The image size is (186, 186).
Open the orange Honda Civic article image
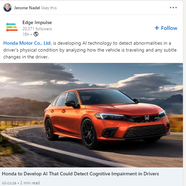[91, 115]
